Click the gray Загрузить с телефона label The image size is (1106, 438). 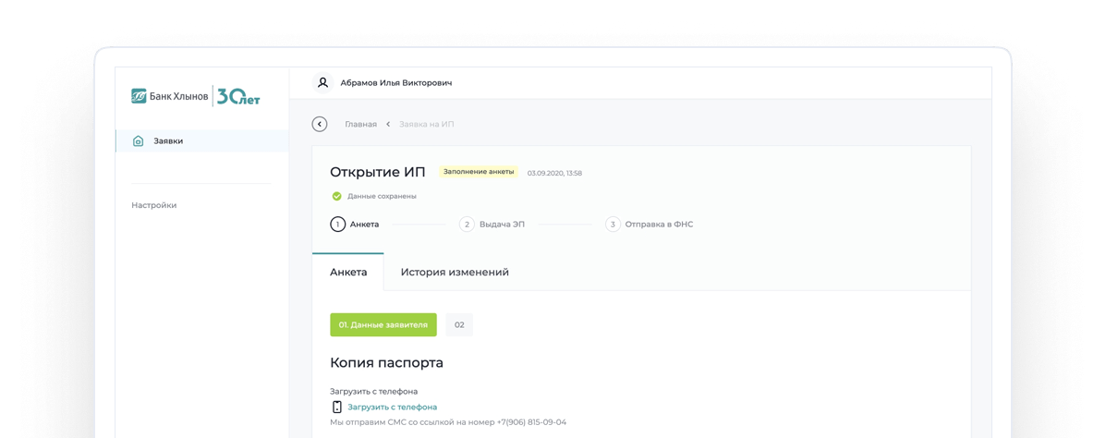pyautogui.click(x=374, y=391)
